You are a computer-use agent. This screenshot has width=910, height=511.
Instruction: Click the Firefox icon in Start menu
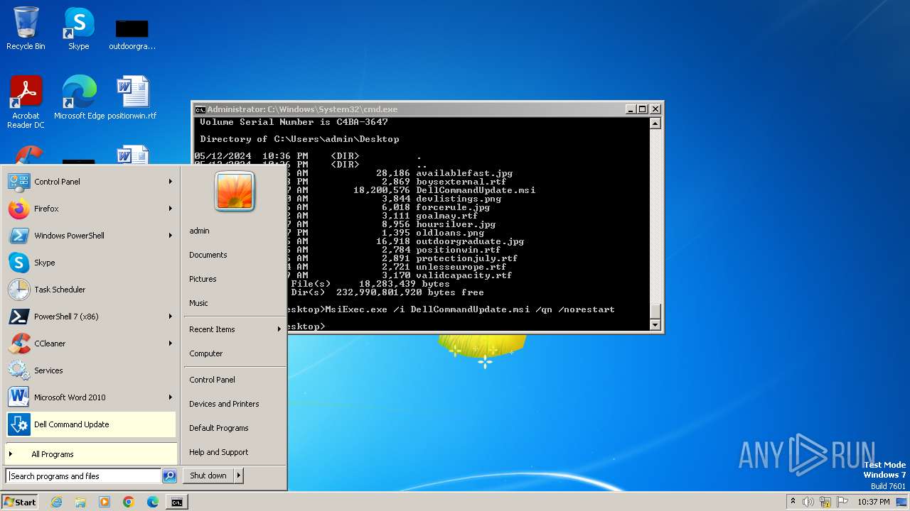(18, 209)
